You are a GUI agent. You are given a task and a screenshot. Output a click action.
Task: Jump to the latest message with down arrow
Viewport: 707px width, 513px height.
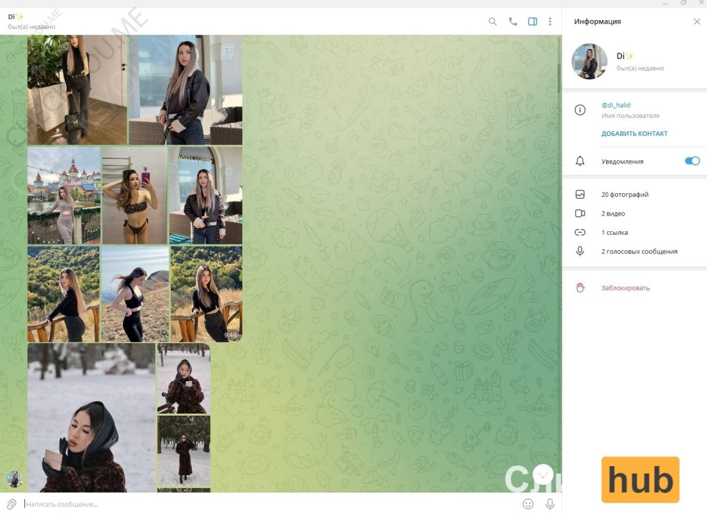coord(543,475)
